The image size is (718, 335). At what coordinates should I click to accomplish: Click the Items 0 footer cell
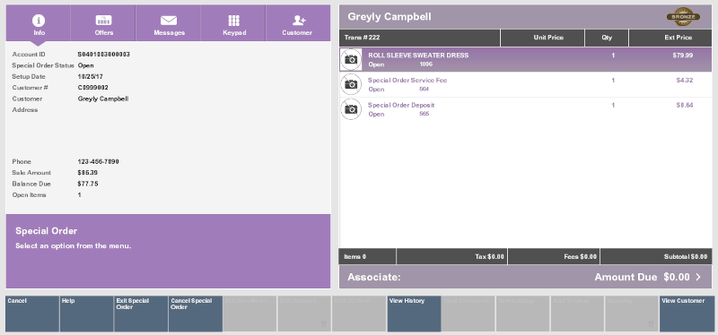pyautogui.click(x=367, y=257)
